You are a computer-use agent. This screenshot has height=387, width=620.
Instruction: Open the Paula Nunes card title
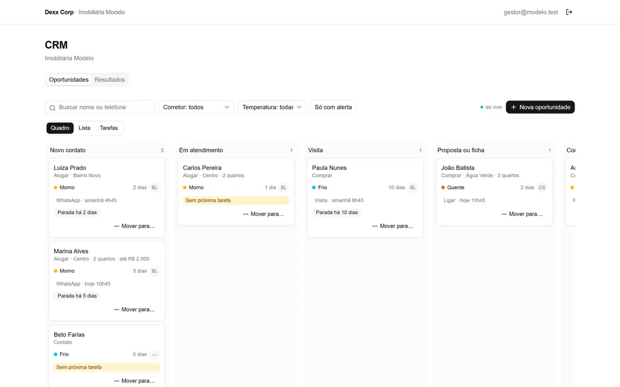pyautogui.click(x=329, y=168)
